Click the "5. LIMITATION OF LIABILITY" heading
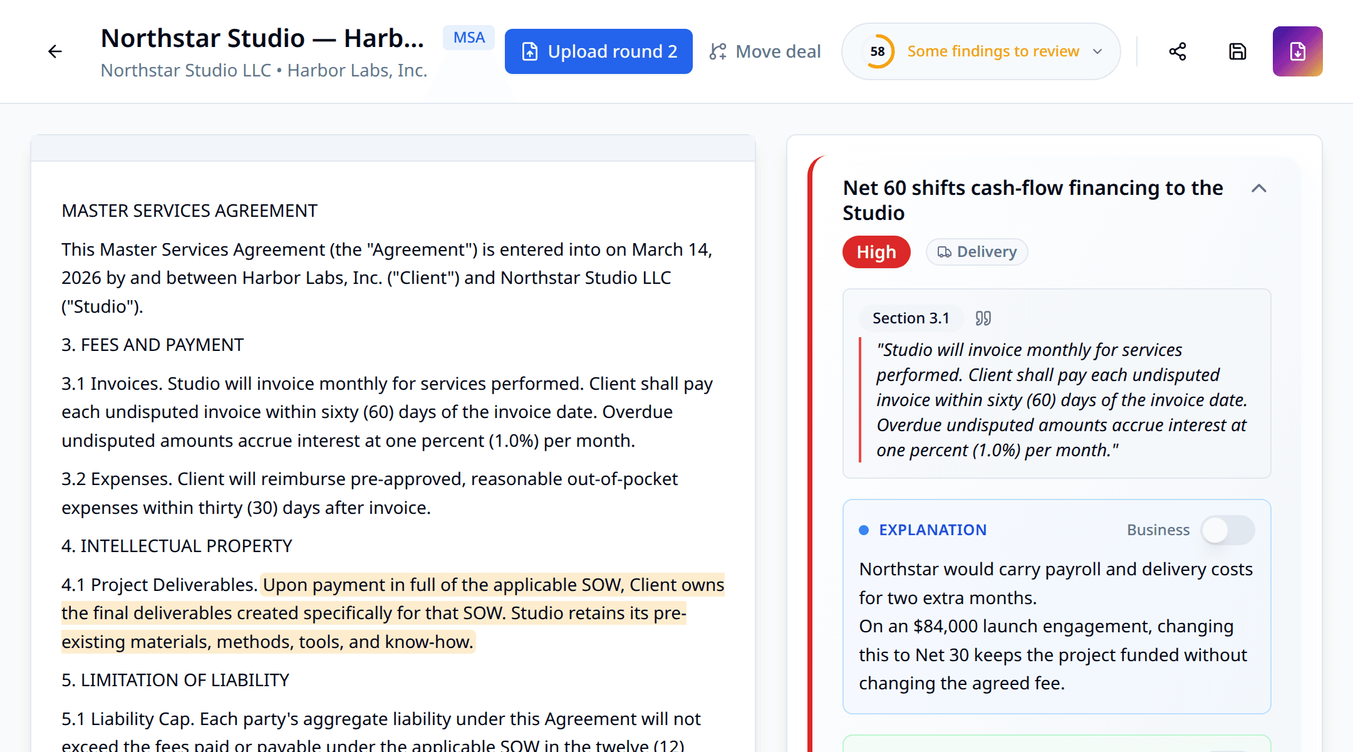Screen dimensions: 1353x752 point(175,680)
